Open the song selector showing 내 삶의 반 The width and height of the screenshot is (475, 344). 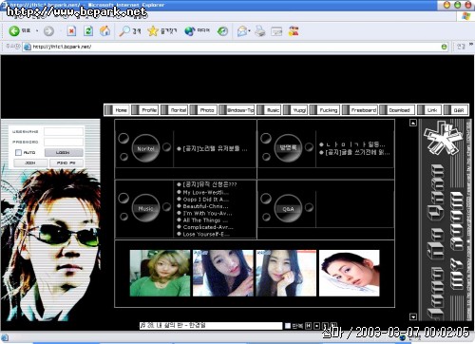[211, 326]
